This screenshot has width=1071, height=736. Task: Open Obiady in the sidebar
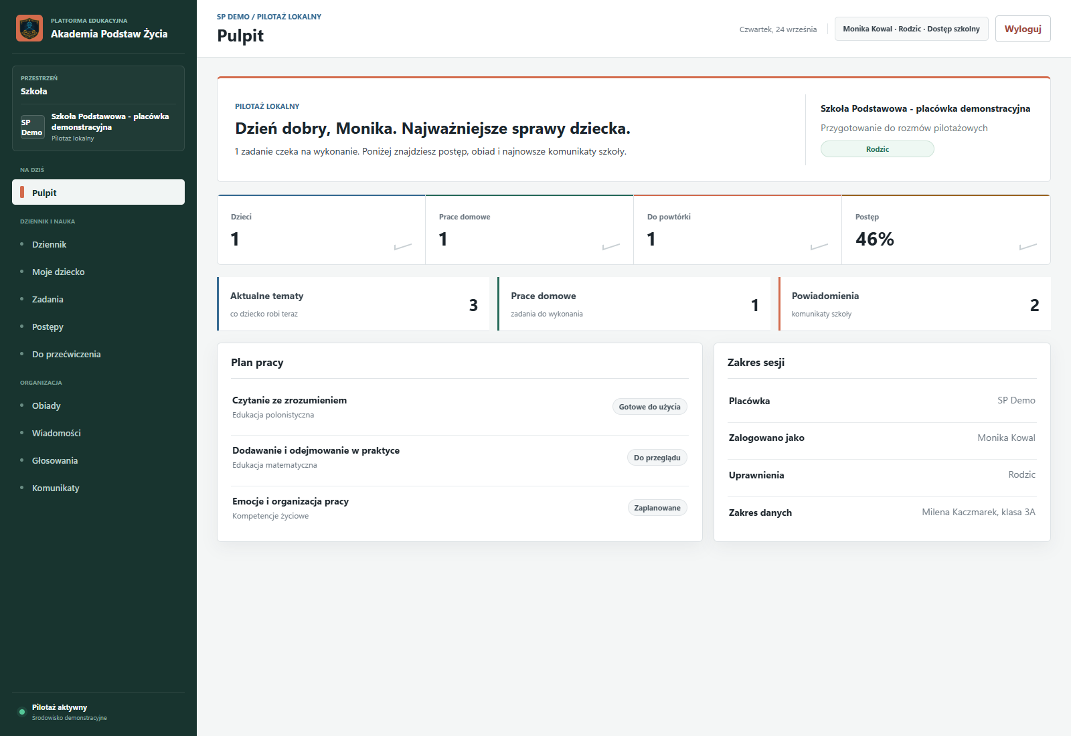(98, 405)
